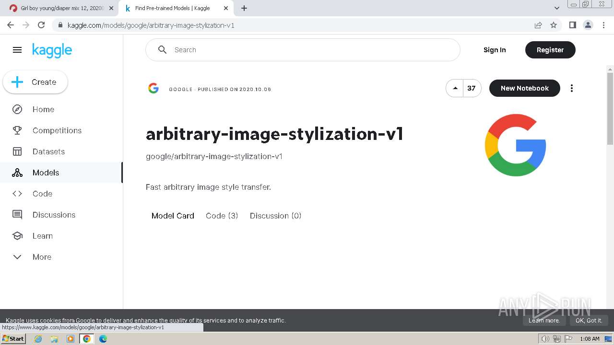Open Microsoft Edge from taskbar
The width and height of the screenshot is (614, 345).
click(103, 339)
